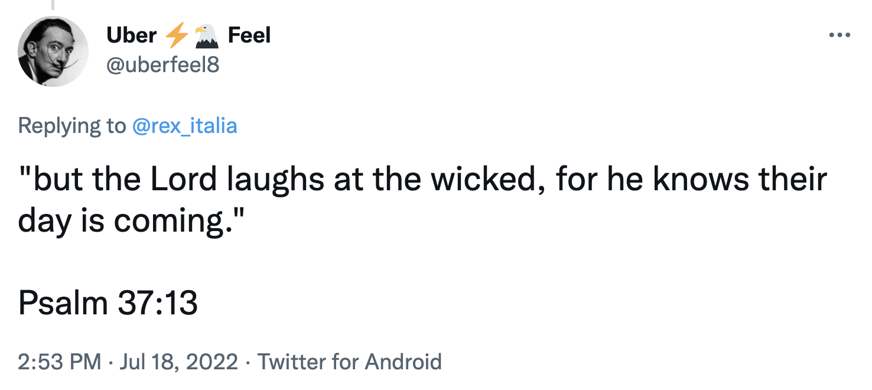Open the @uberfeel8 handle
Screen dimensions: 872x390
pyautogui.click(x=162, y=64)
